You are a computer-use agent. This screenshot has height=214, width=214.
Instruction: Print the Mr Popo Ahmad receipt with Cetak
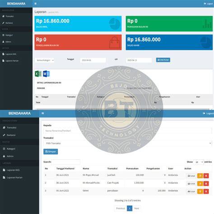tap(191, 176)
